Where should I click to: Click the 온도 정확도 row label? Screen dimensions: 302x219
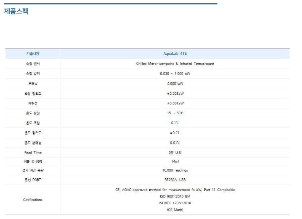point(33,133)
